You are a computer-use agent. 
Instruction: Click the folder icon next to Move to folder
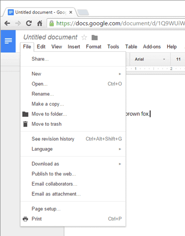coord(25,114)
